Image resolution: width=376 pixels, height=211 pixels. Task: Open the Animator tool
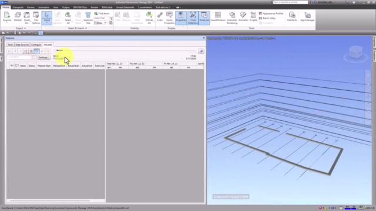coord(243,17)
